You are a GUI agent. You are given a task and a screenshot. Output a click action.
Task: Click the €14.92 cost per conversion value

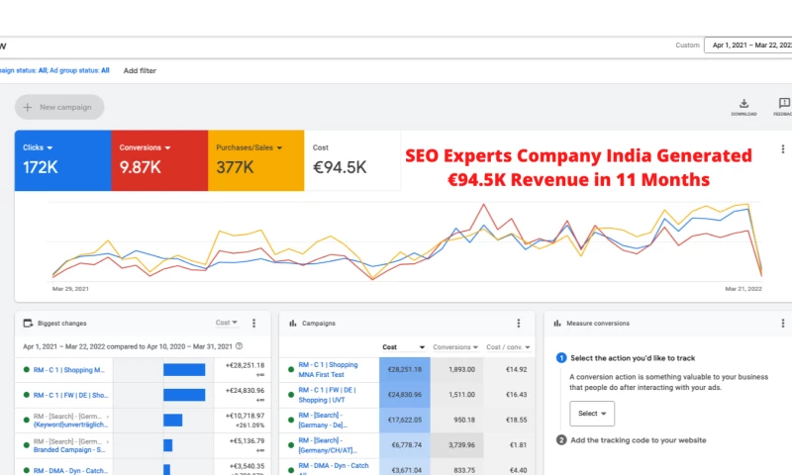516,369
